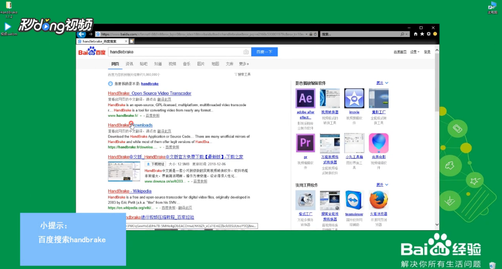Open HandBrake 中文版 result screenshot thumbnail
This screenshot has height=269, width=502.
pos(124,171)
